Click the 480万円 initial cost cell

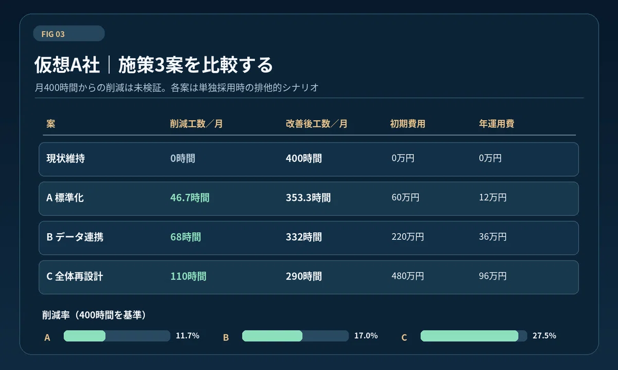tap(408, 276)
